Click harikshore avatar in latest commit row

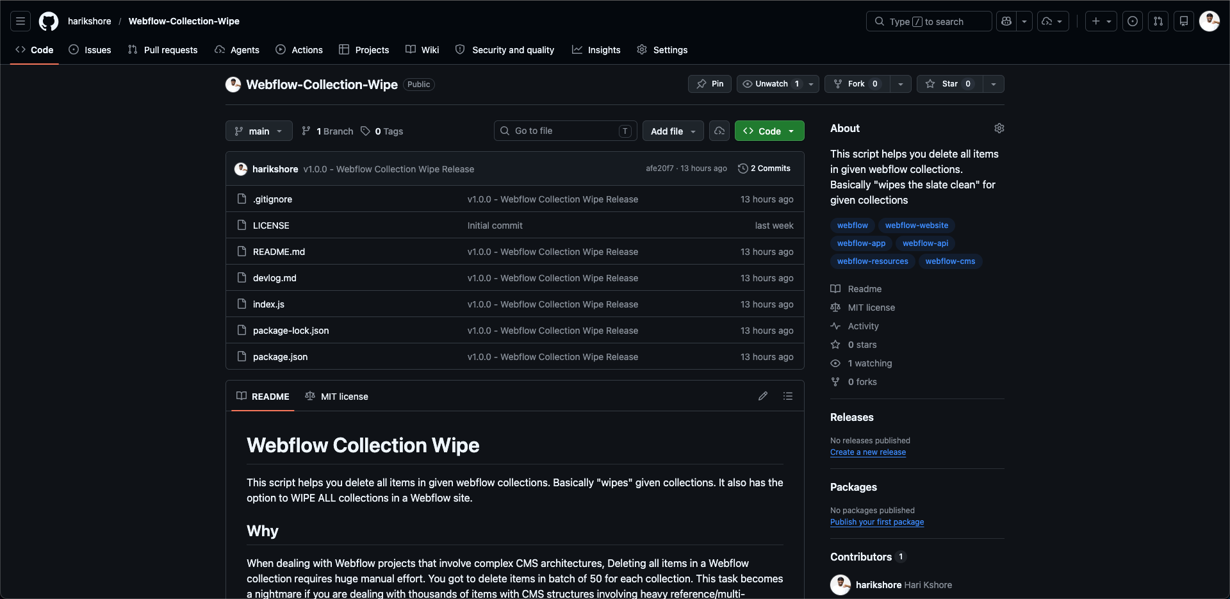(x=241, y=169)
